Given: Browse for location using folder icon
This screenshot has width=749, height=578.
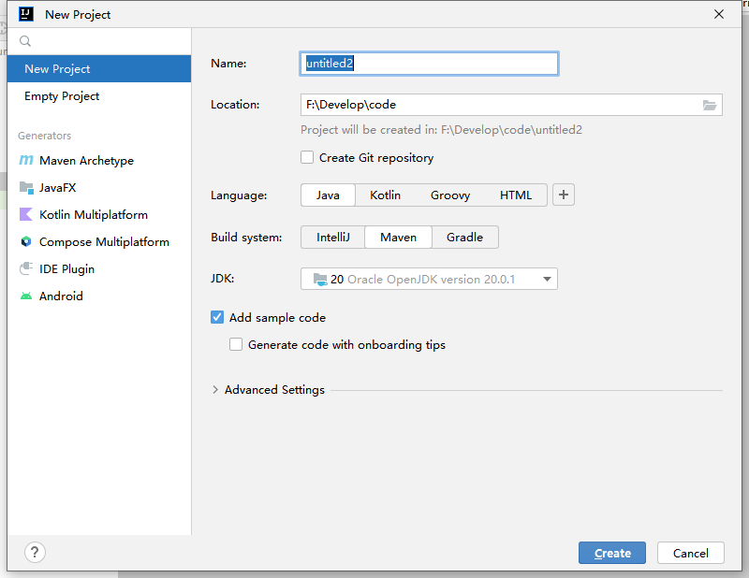Looking at the screenshot, I should [710, 105].
